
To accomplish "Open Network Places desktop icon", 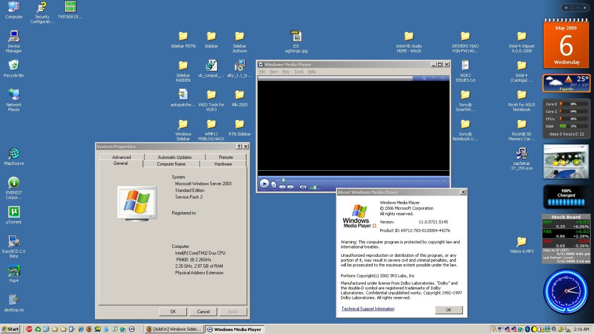I will click(x=14, y=100).
